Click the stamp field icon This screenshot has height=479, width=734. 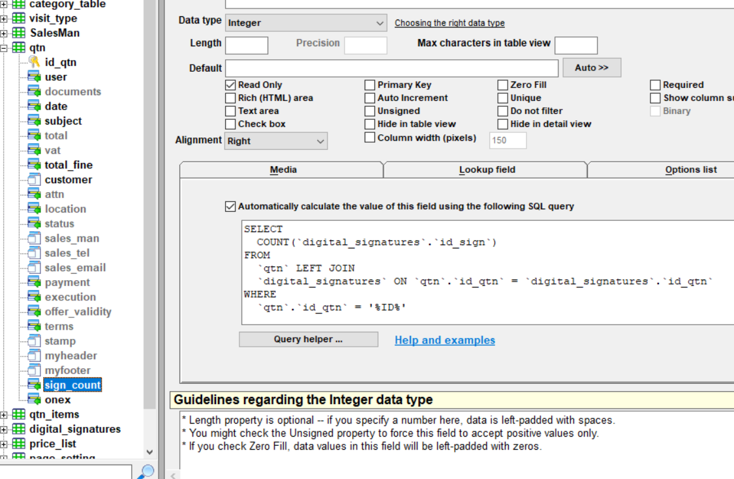coord(34,341)
